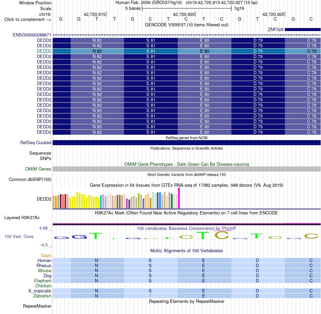Open Common dbSNP(155) track label
This screenshot has width=321, height=314.
pyautogui.click(x=30, y=179)
